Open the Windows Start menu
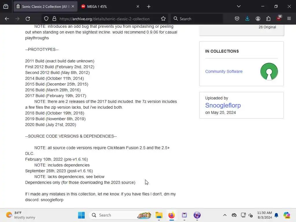This screenshot has height=222, width=296. [x=81, y=215]
